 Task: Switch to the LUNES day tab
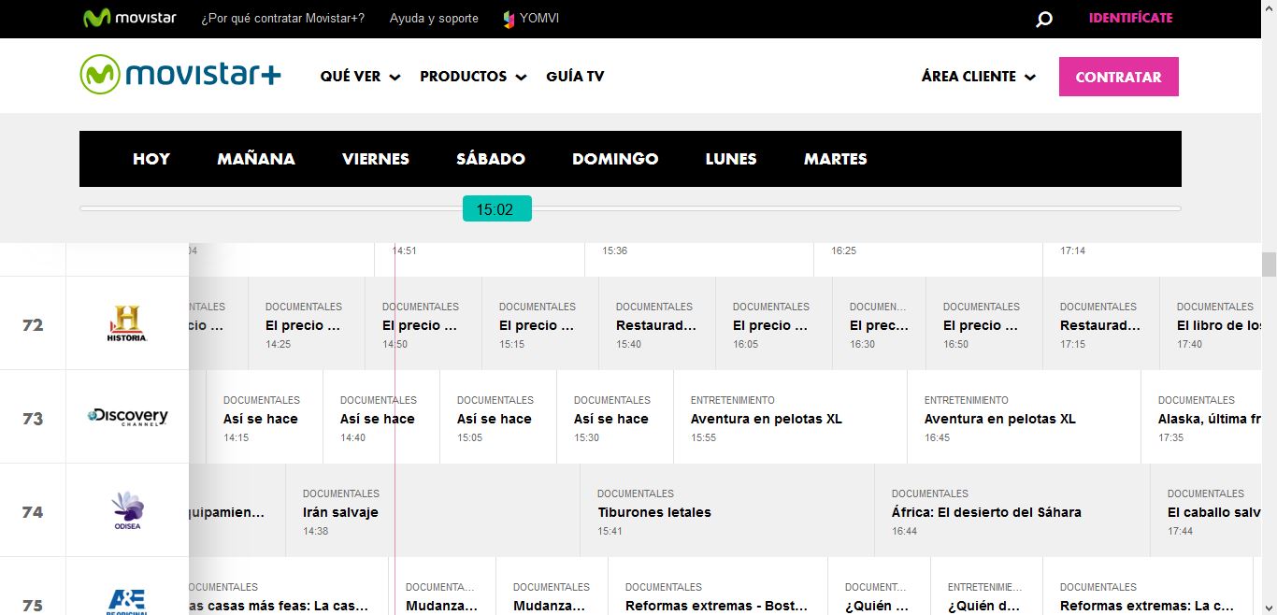pos(731,159)
